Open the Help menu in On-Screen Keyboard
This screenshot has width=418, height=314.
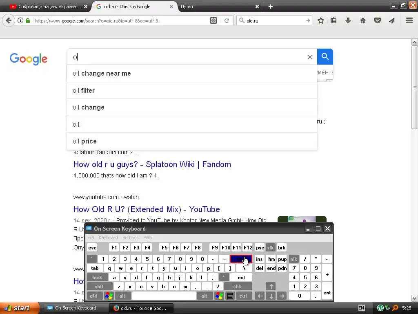pos(148,238)
